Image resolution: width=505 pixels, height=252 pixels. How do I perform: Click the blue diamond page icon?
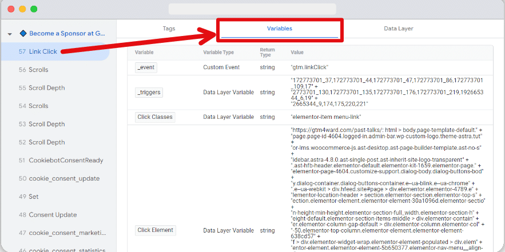22,33
